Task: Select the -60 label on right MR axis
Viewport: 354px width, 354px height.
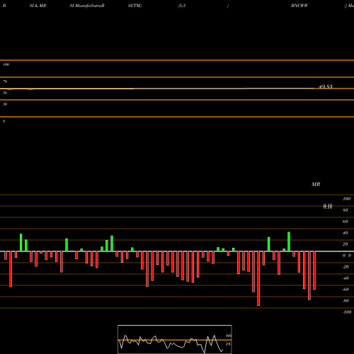Action: [x=346, y=290]
